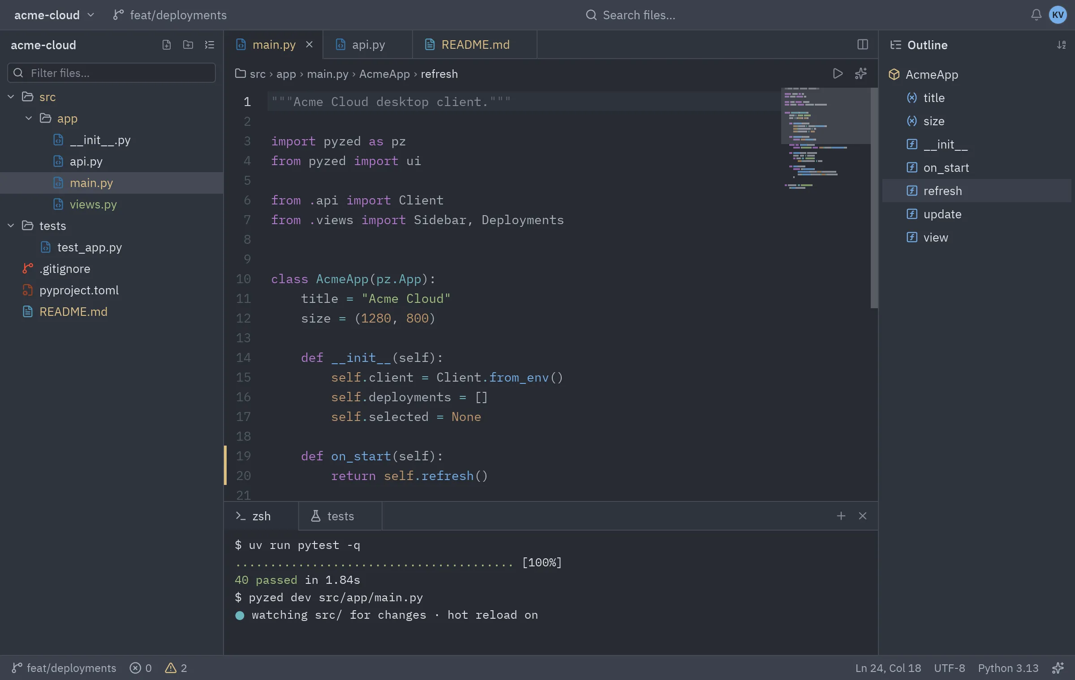Select the tests panel tab
Viewport: 1075px width, 680px height.
pyautogui.click(x=340, y=516)
